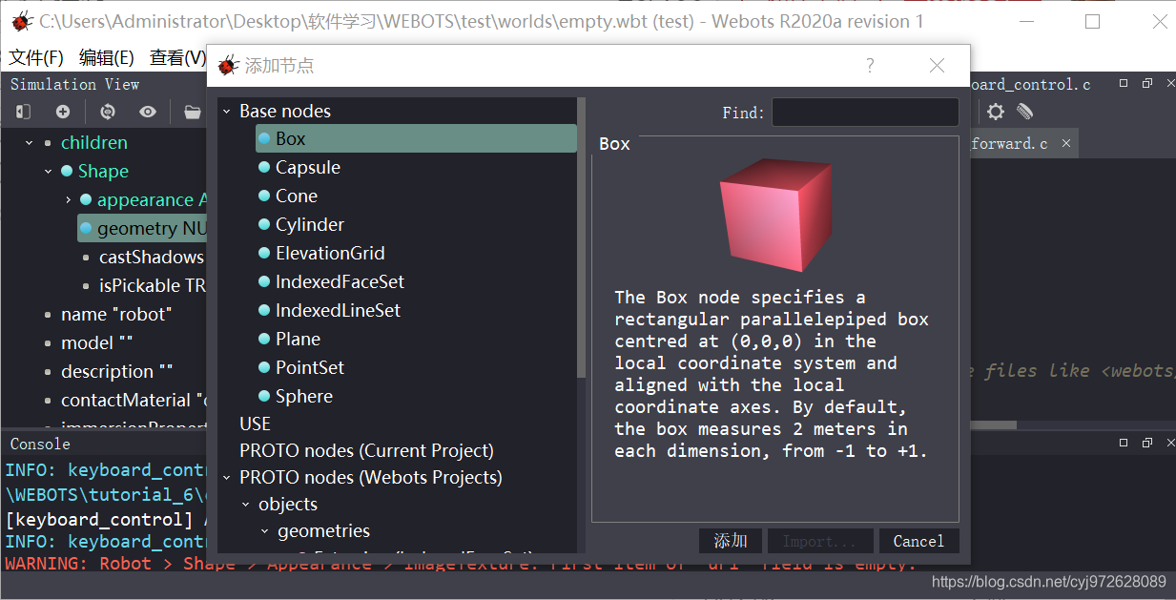Select the ElevationGrid node icon
The width and height of the screenshot is (1176, 600).
(265, 254)
